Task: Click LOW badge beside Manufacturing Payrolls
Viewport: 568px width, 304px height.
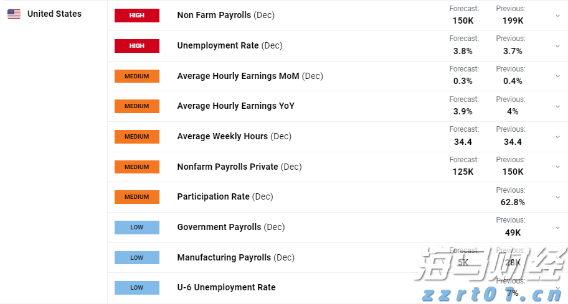Action: pos(137,257)
